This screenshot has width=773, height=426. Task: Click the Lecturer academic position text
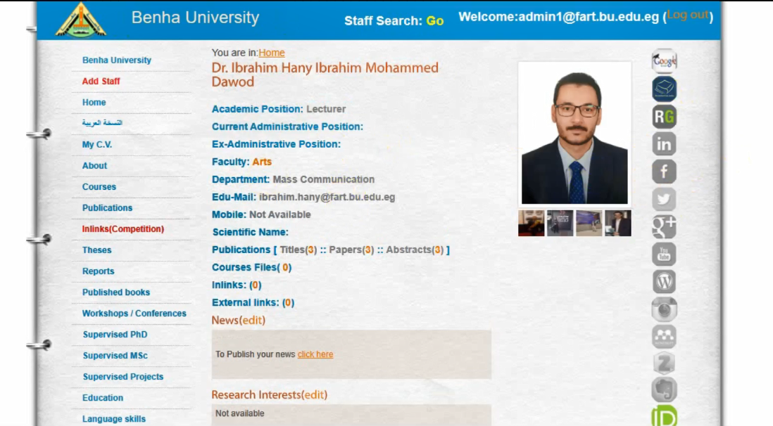click(x=327, y=109)
